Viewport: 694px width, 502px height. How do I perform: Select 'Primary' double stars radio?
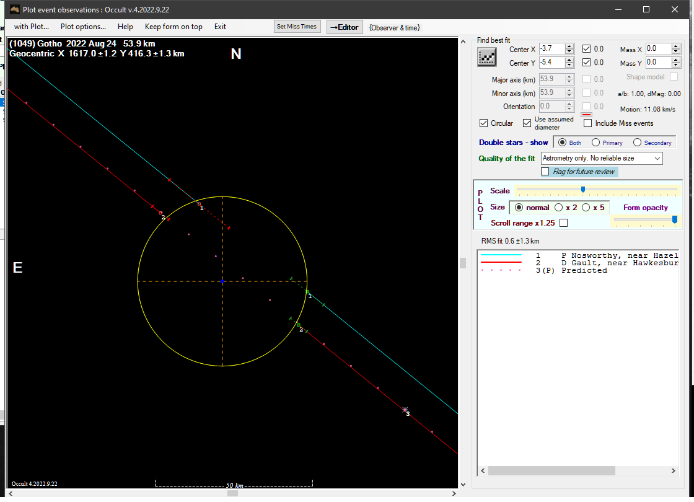pos(595,143)
